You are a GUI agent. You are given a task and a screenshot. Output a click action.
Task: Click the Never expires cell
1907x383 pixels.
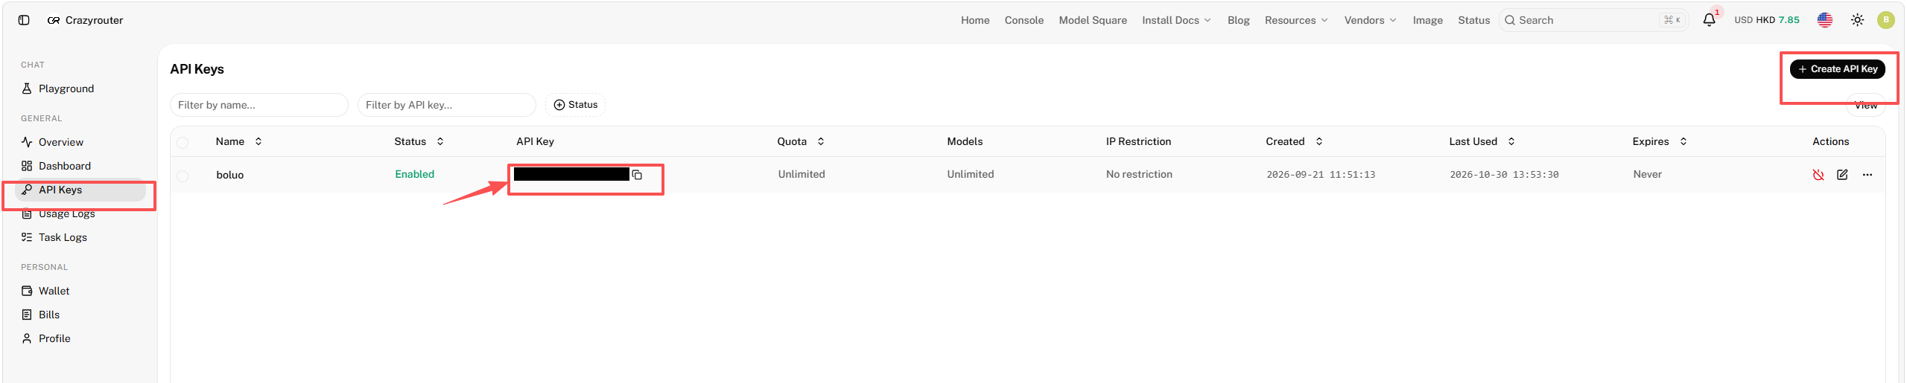point(1647,174)
